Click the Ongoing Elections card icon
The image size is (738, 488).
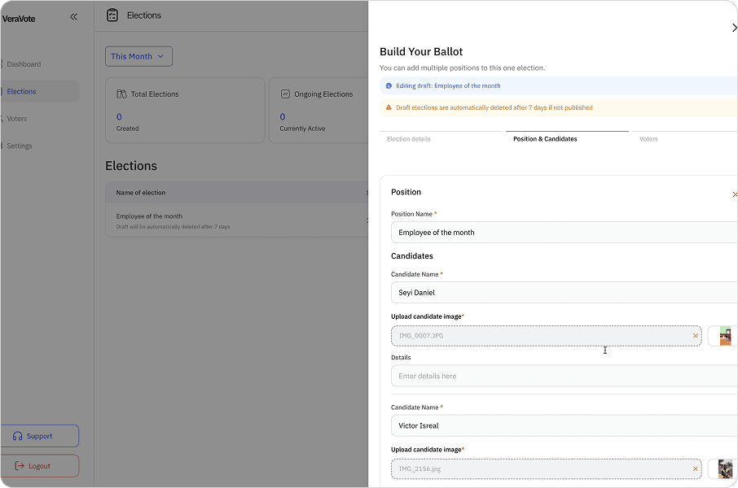[285, 94]
